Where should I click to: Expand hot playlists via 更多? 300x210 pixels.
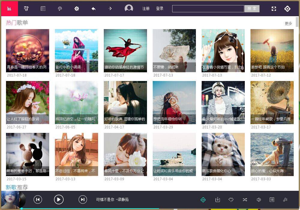pyautogui.click(x=288, y=23)
